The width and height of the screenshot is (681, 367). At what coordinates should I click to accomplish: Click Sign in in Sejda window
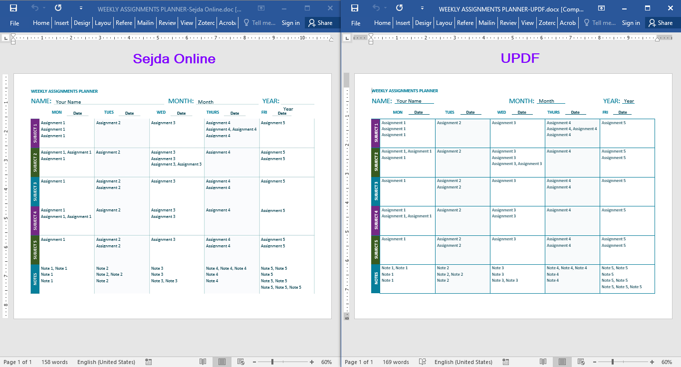pyautogui.click(x=291, y=23)
